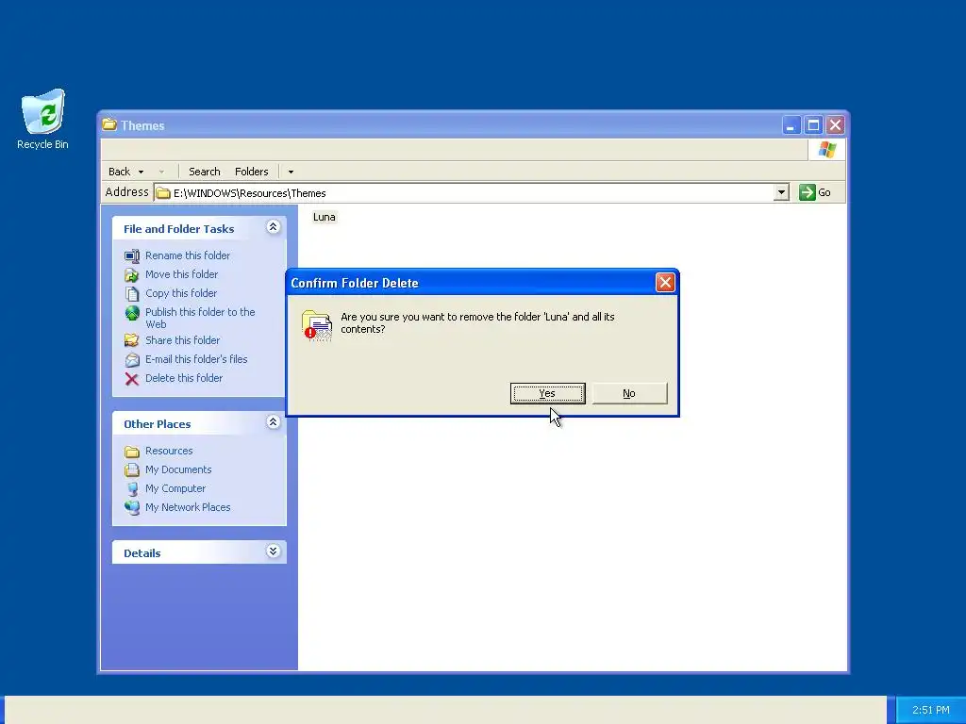This screenshot has width=966, height=724.
Task: Click Publish this folder to the Web link
Action: (200, 319)
